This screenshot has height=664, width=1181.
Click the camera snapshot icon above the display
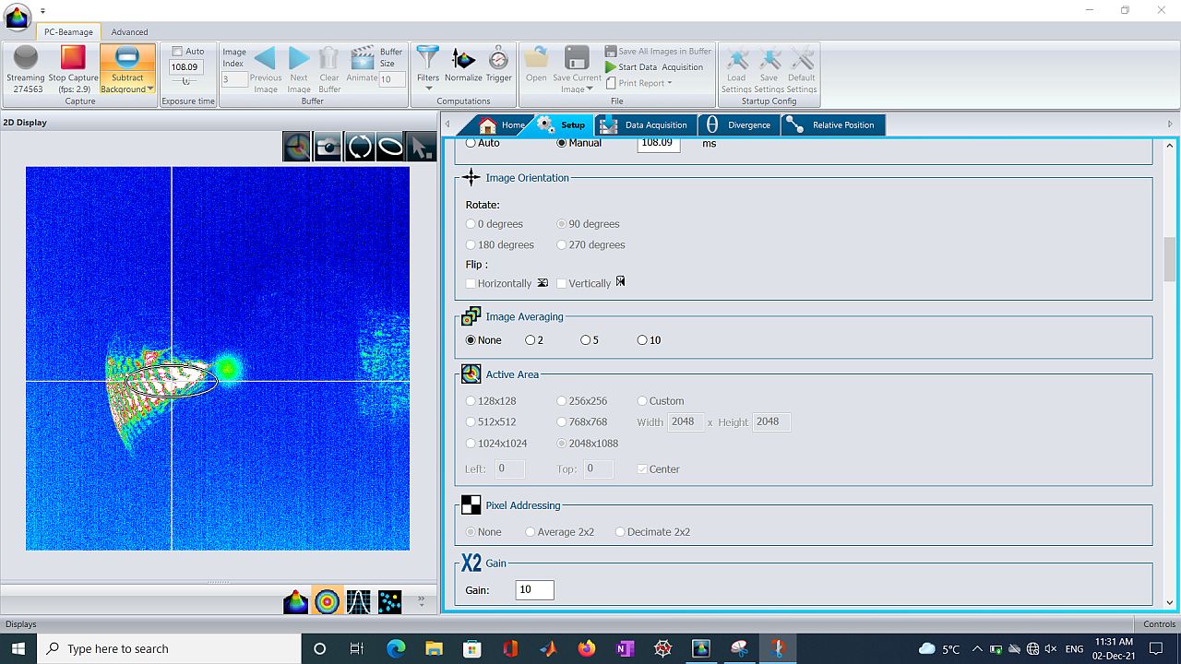[x=328, y=147]
